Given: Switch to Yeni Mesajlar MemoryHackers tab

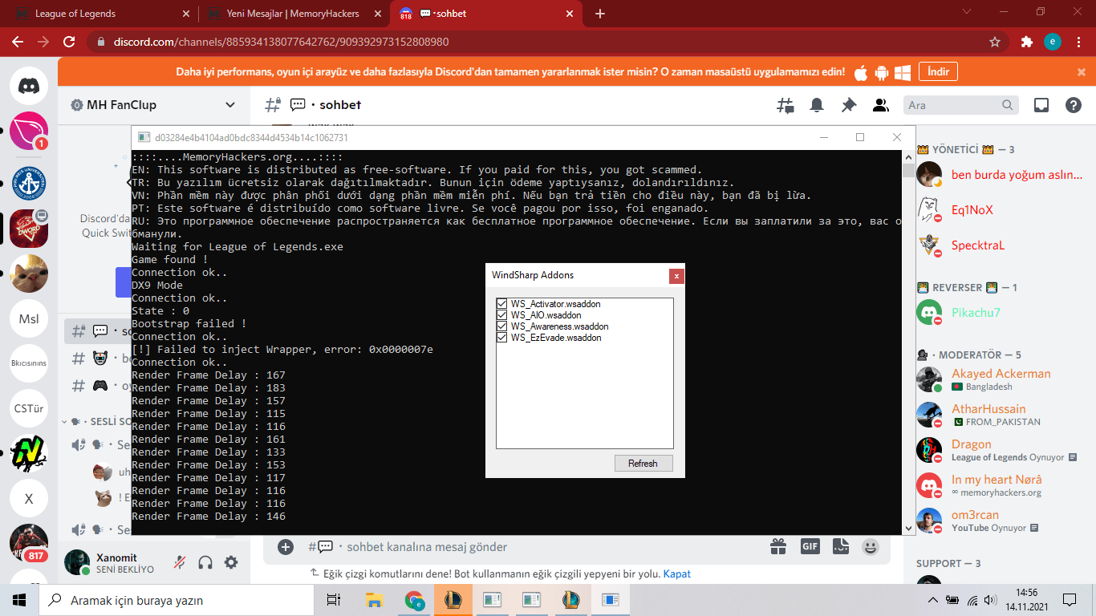Looking at the screenshot, I should tap(294, 14).
